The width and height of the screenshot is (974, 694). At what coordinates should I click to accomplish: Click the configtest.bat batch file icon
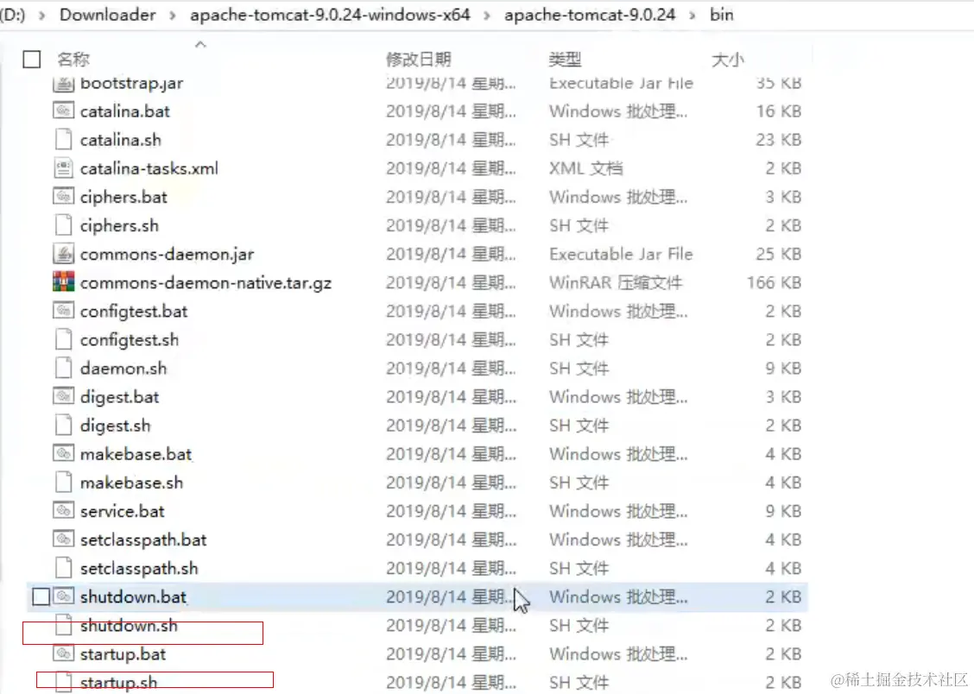click(63, 311)
